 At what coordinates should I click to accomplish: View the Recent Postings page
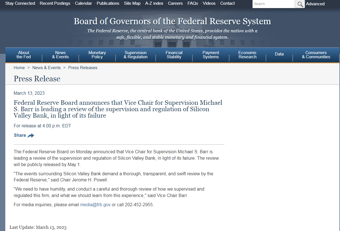[55, 3]
